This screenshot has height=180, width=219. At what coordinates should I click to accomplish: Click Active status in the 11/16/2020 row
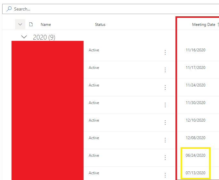[94, 50]
